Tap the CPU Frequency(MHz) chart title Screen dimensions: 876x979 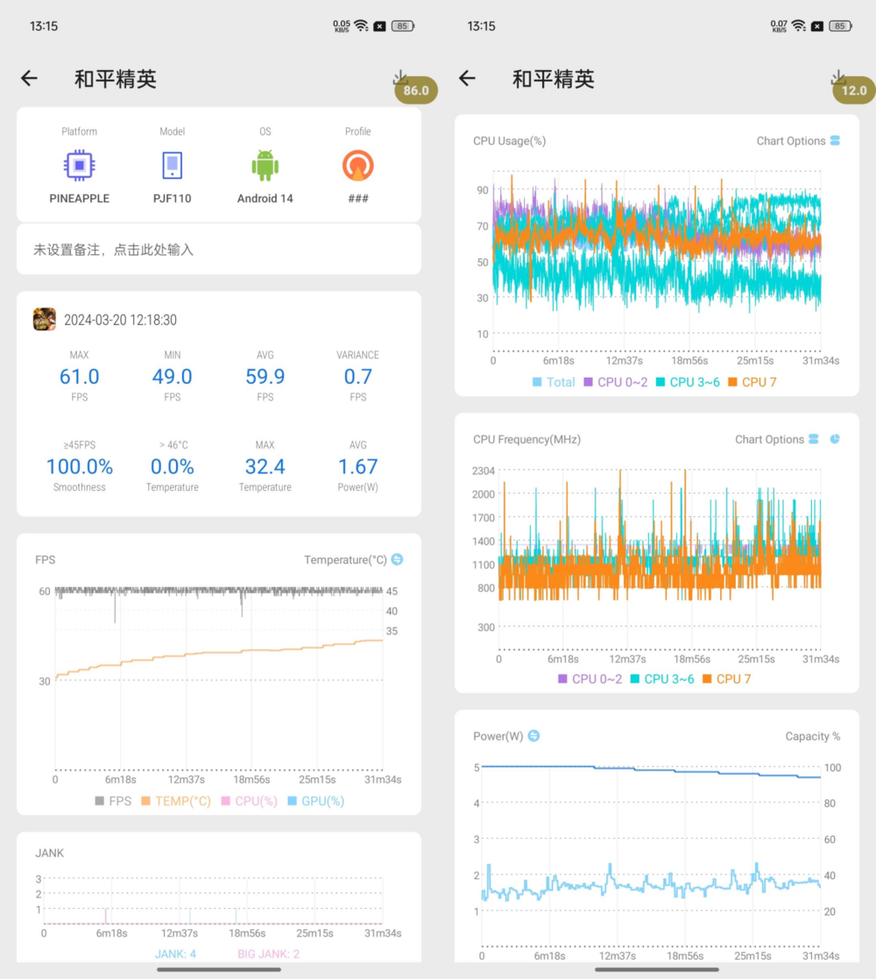coord(526,440)
